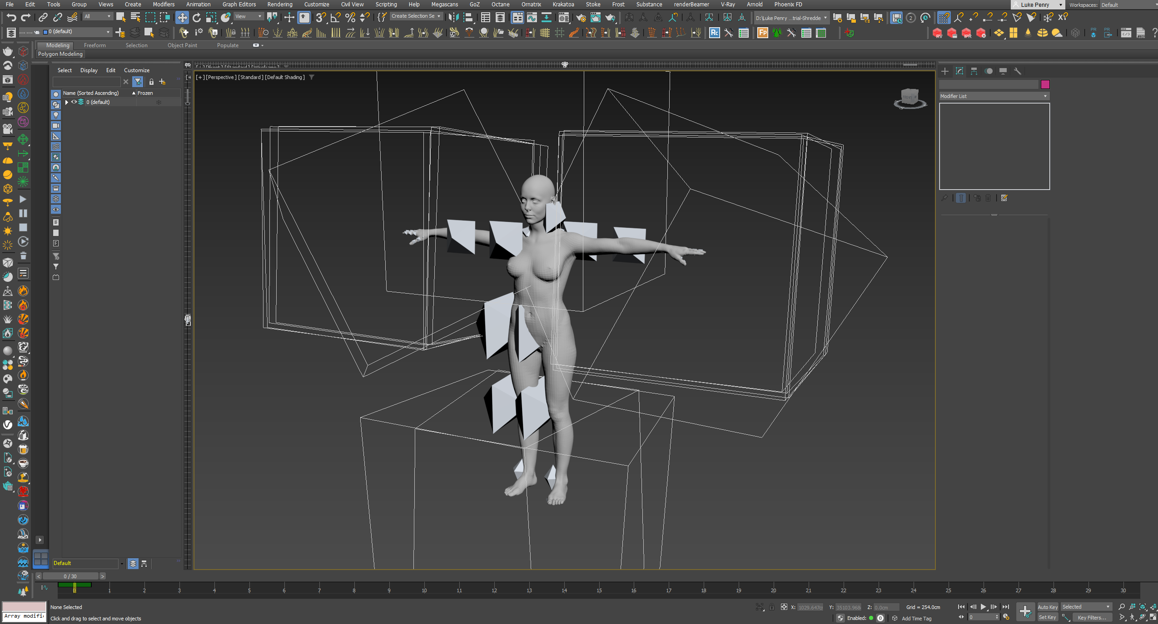Select the Move tool in the main toolbar

(x=182, y=18)
